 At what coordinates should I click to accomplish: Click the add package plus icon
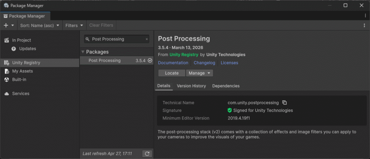[x=6, y=25]
